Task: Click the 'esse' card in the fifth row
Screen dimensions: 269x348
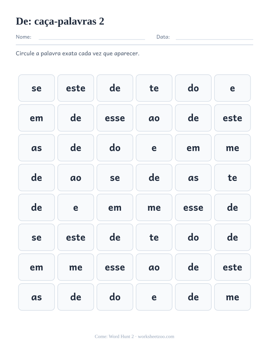Action: click(x=193, y=207)
